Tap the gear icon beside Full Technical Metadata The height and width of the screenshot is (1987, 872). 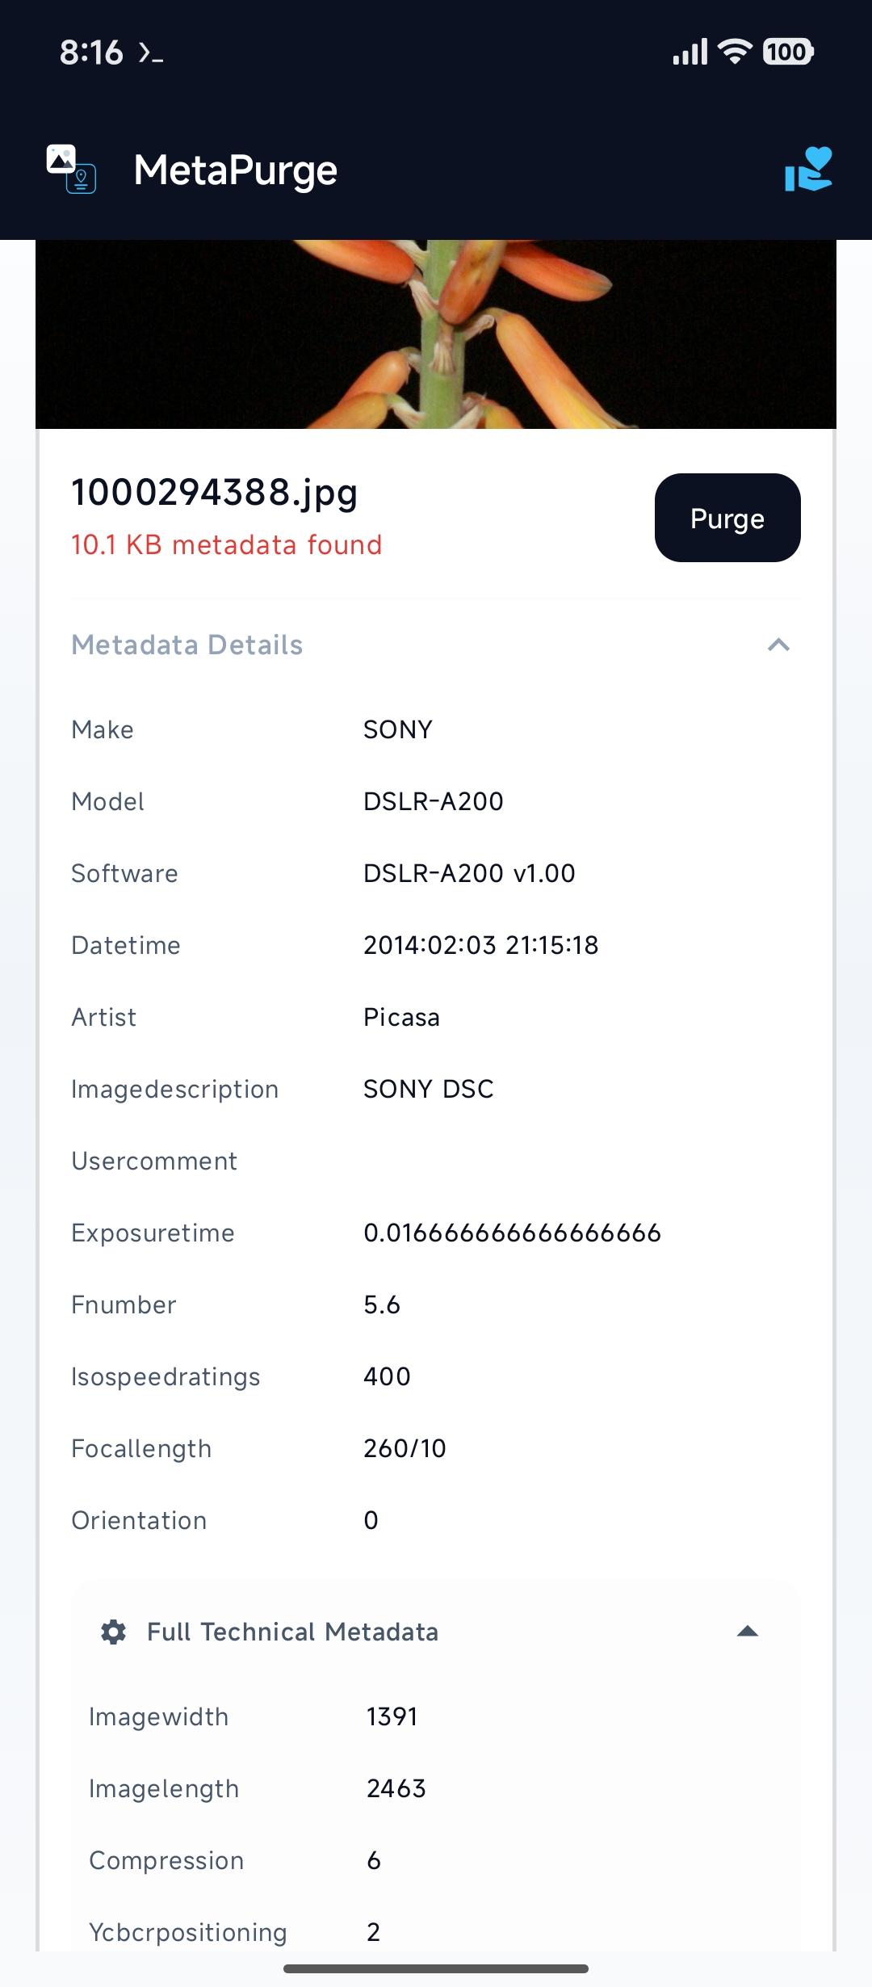[x=113, y=1632]
